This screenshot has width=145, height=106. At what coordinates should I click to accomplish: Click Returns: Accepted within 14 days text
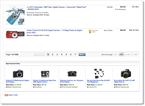38,35
